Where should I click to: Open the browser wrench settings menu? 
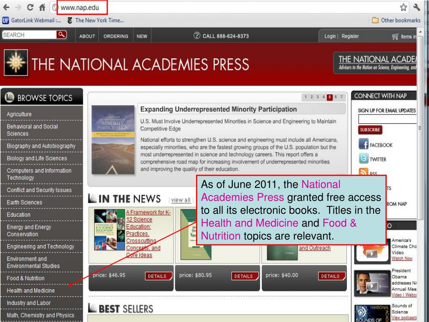click(416, 8)
